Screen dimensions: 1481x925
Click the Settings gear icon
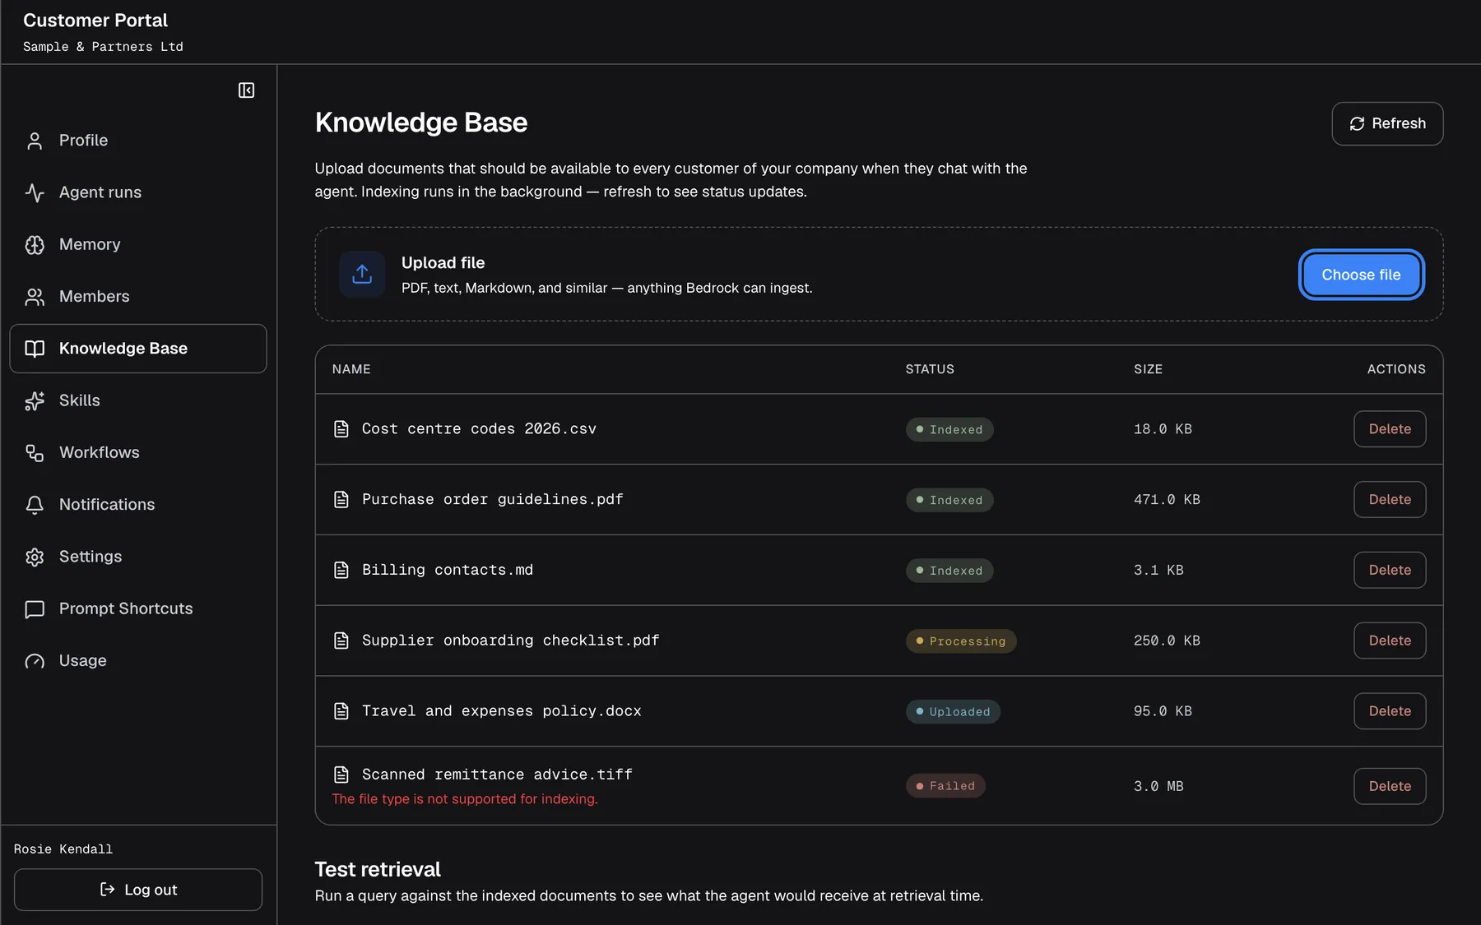point(35,557)
